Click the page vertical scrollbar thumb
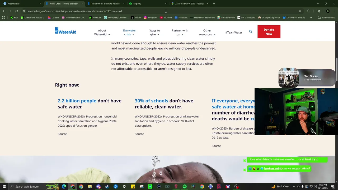Image resolution: width=338 pixels, height=190 pixels. [x=337, y=69]
